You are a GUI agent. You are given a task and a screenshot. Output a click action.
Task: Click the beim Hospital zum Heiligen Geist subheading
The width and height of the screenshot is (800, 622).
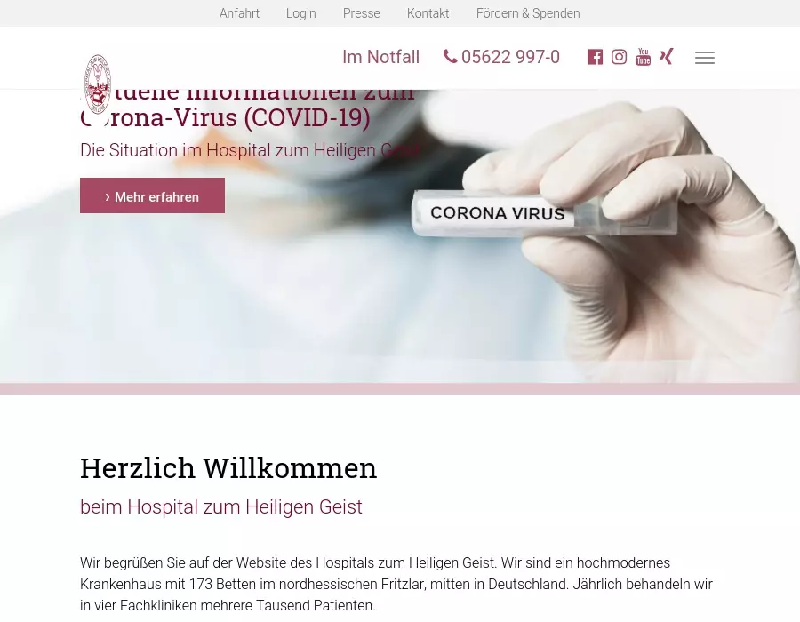tap(221, 507)
